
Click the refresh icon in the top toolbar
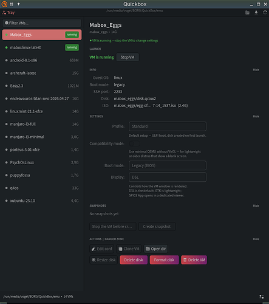tap(265, 13)
